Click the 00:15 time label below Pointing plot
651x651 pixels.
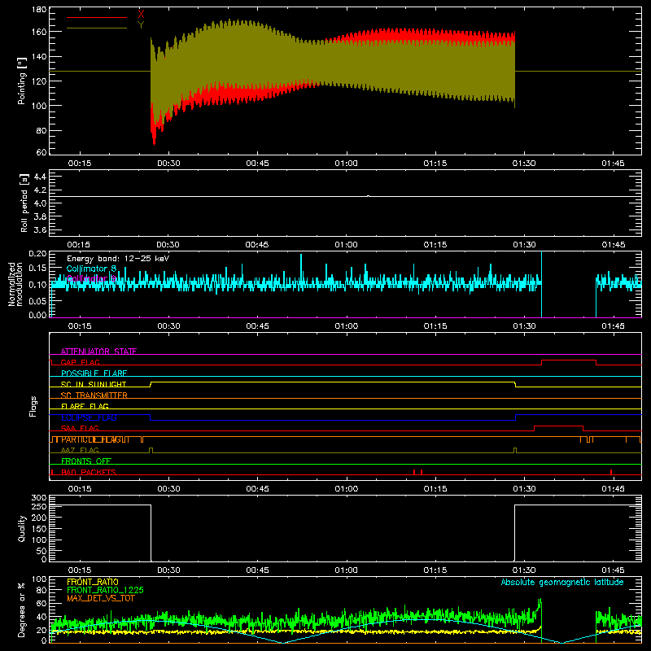tap(79, 164)
